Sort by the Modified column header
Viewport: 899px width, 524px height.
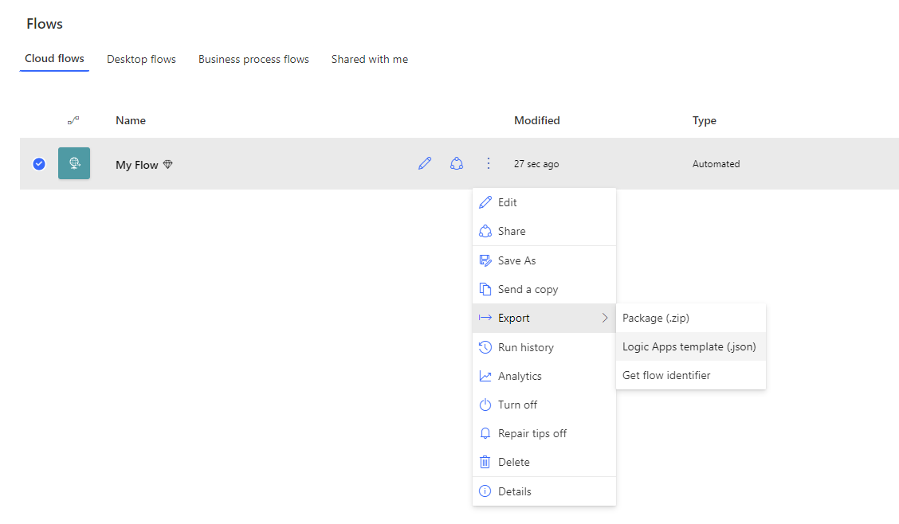point(537,120)
